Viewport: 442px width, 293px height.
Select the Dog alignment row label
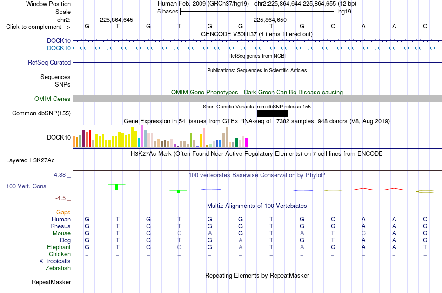65,240
